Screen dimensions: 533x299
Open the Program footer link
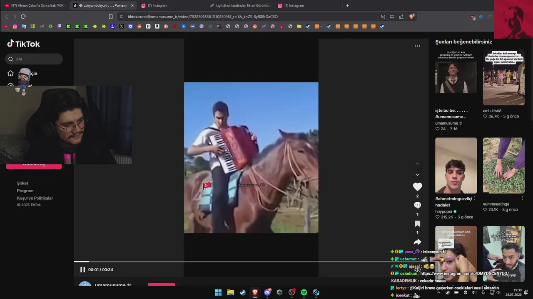pyautogui.click(x=25, y=191)
